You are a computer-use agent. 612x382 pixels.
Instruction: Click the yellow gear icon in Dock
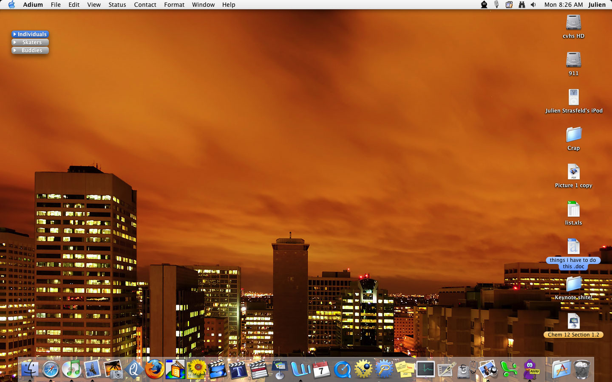click(x=363, y=369)
